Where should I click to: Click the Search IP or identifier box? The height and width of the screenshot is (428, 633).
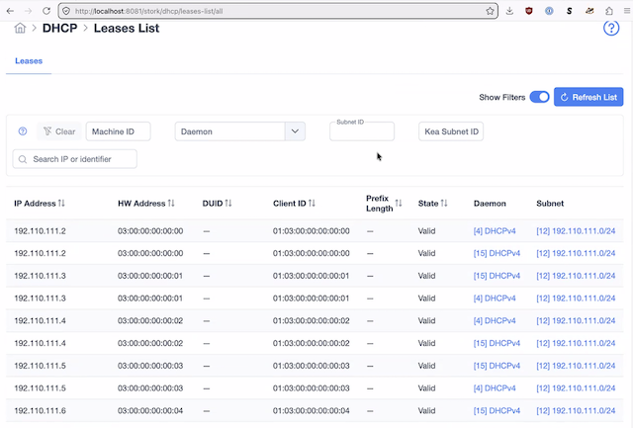click(x=75, y=159)
